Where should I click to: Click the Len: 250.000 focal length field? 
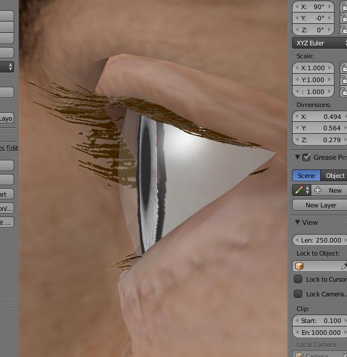[320, 240]
